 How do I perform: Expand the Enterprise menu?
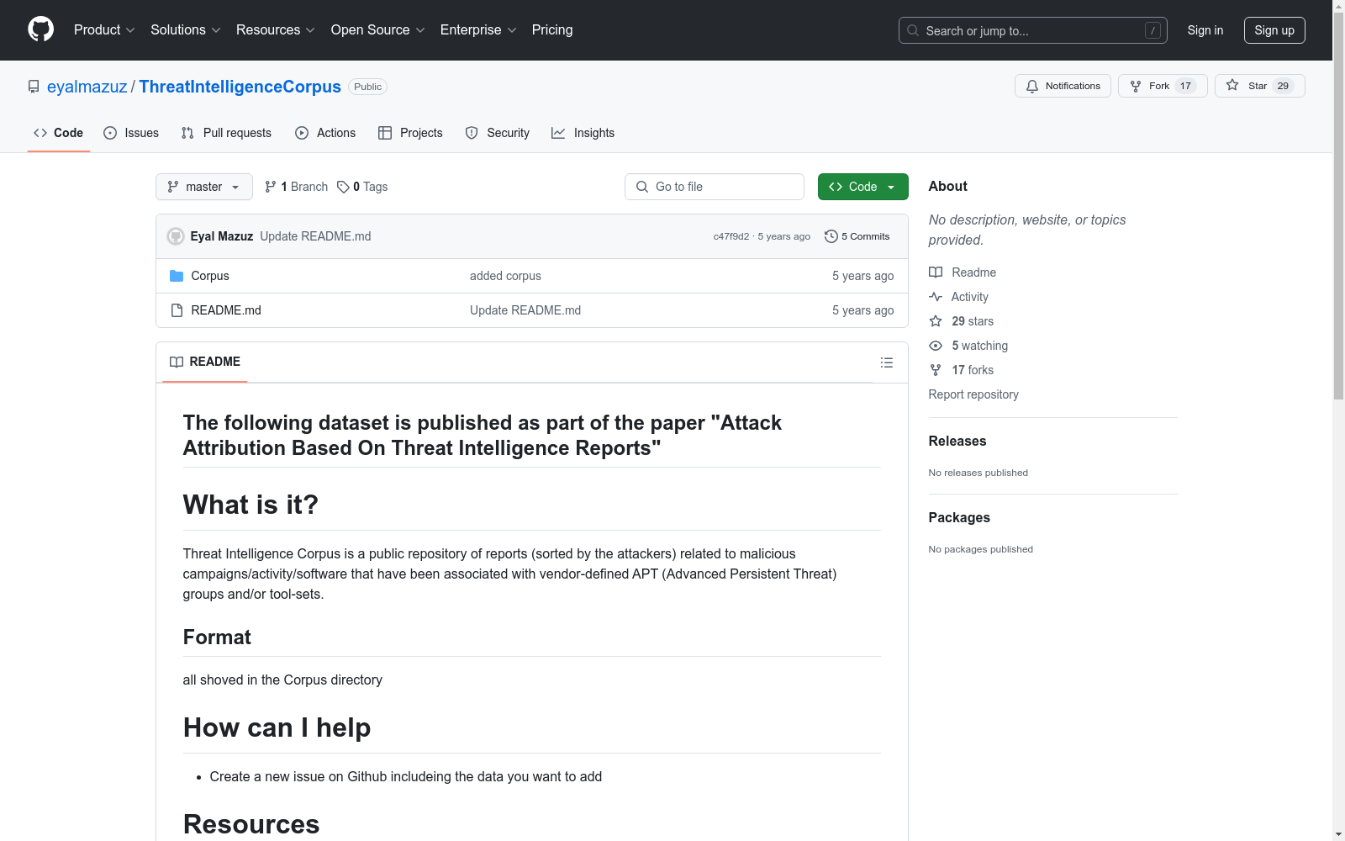tap(478, 30)
